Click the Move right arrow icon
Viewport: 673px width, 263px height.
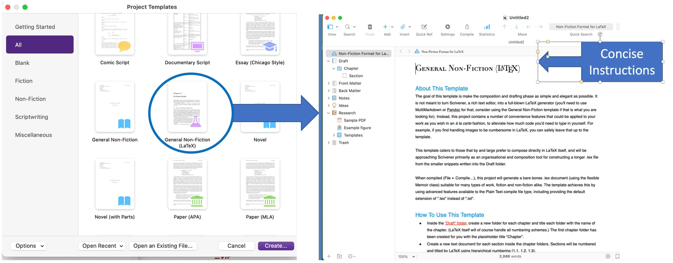click(541, 27)
